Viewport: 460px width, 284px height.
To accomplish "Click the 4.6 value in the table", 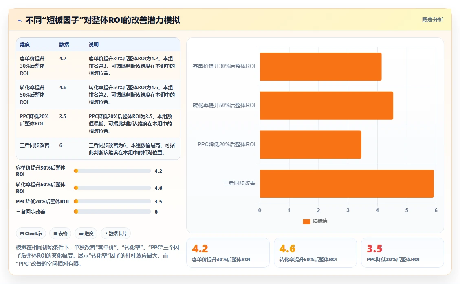I will point(63,88).
